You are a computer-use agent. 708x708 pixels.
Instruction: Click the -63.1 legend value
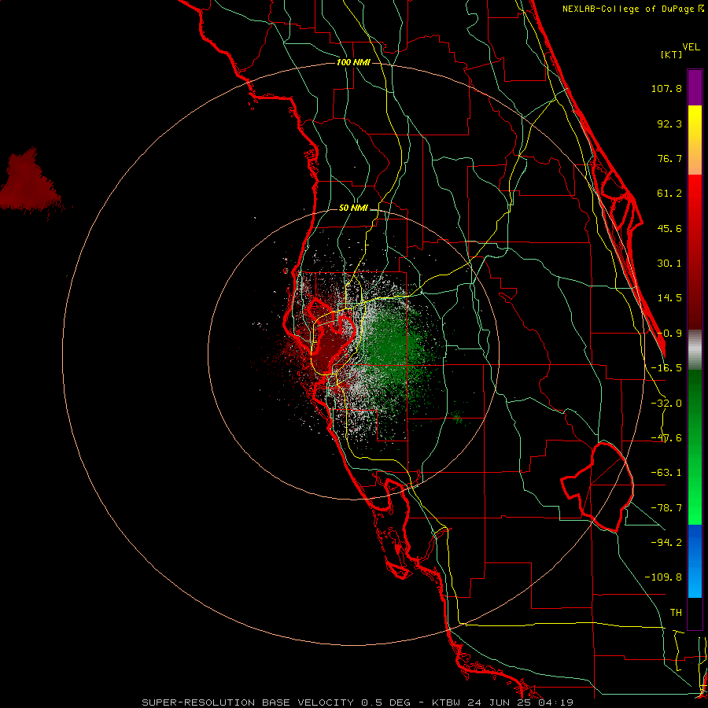(666, 473)
